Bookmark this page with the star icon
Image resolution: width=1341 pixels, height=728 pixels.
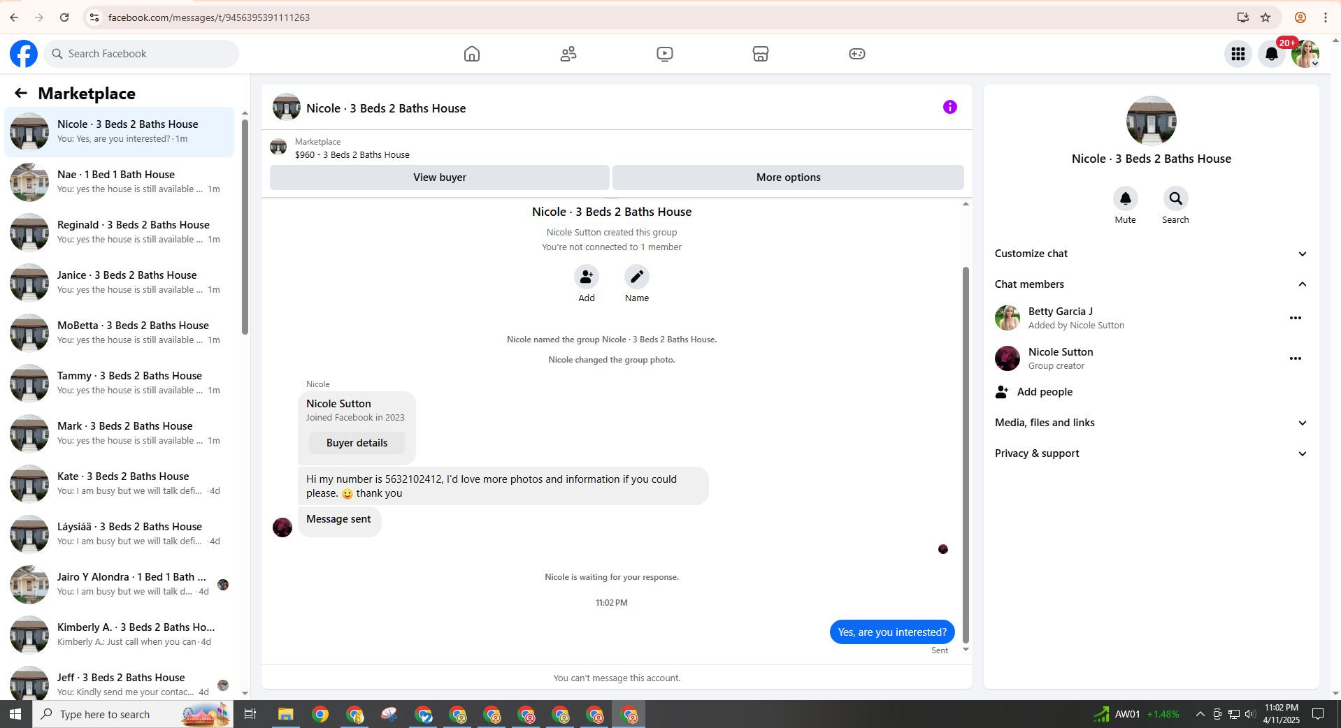pyautogui.click(x=1265, y=17)
